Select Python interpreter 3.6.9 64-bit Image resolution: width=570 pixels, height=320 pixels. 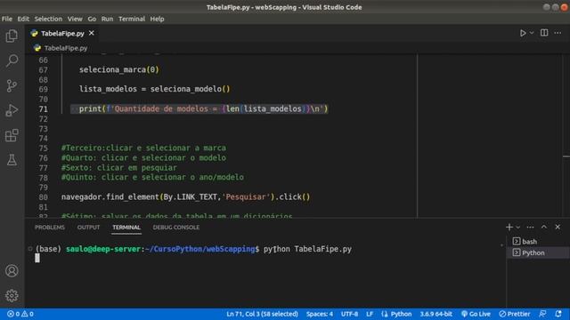(x=436, y=314)
